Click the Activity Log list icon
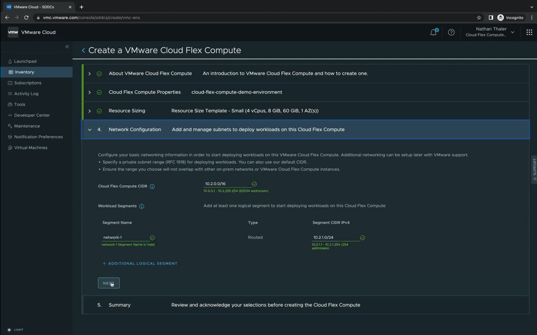Screen dimensions: 537x335 pos(10,94)
